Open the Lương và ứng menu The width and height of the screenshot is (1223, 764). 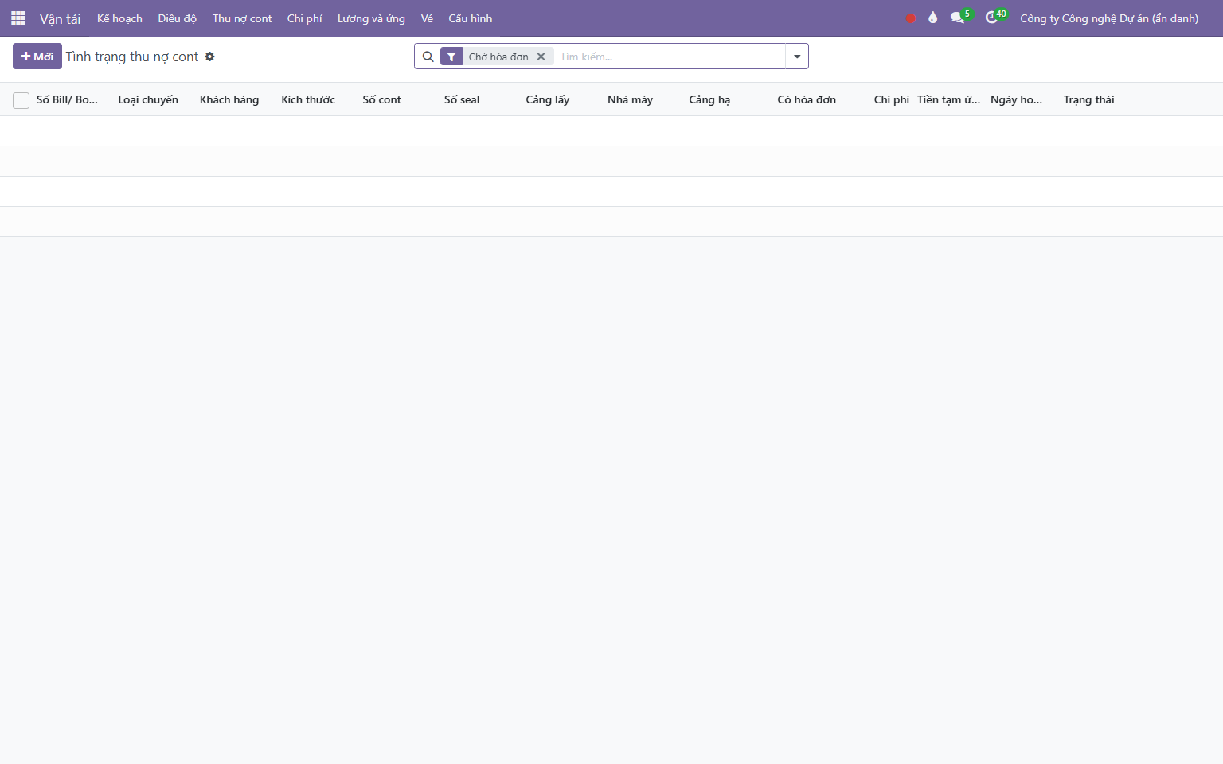tap(371, 18)
